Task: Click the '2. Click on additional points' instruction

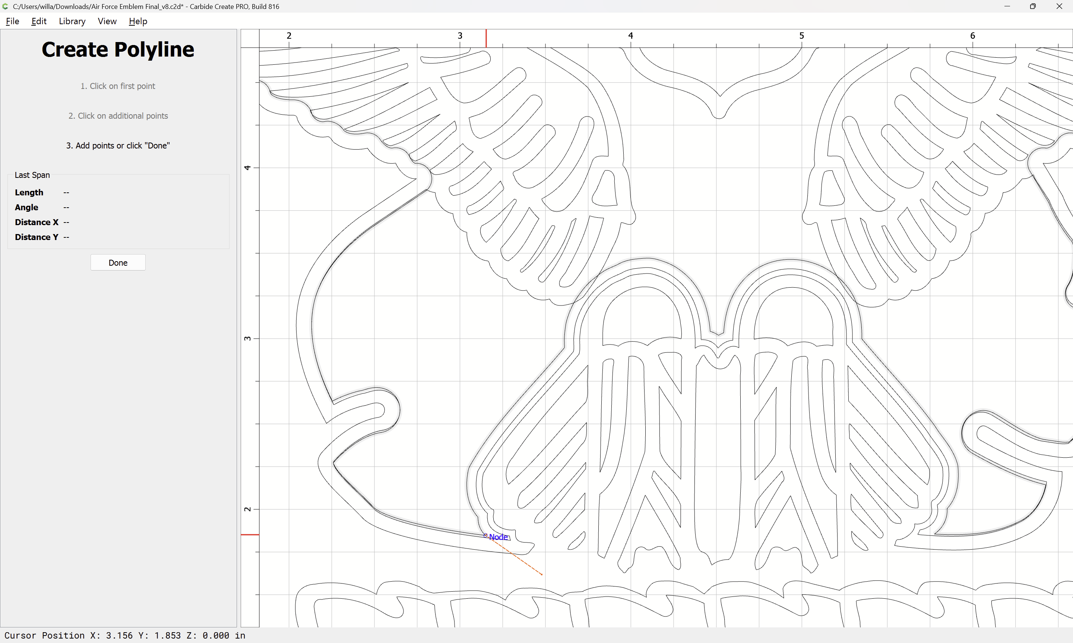Action: (x=118, y=116)
